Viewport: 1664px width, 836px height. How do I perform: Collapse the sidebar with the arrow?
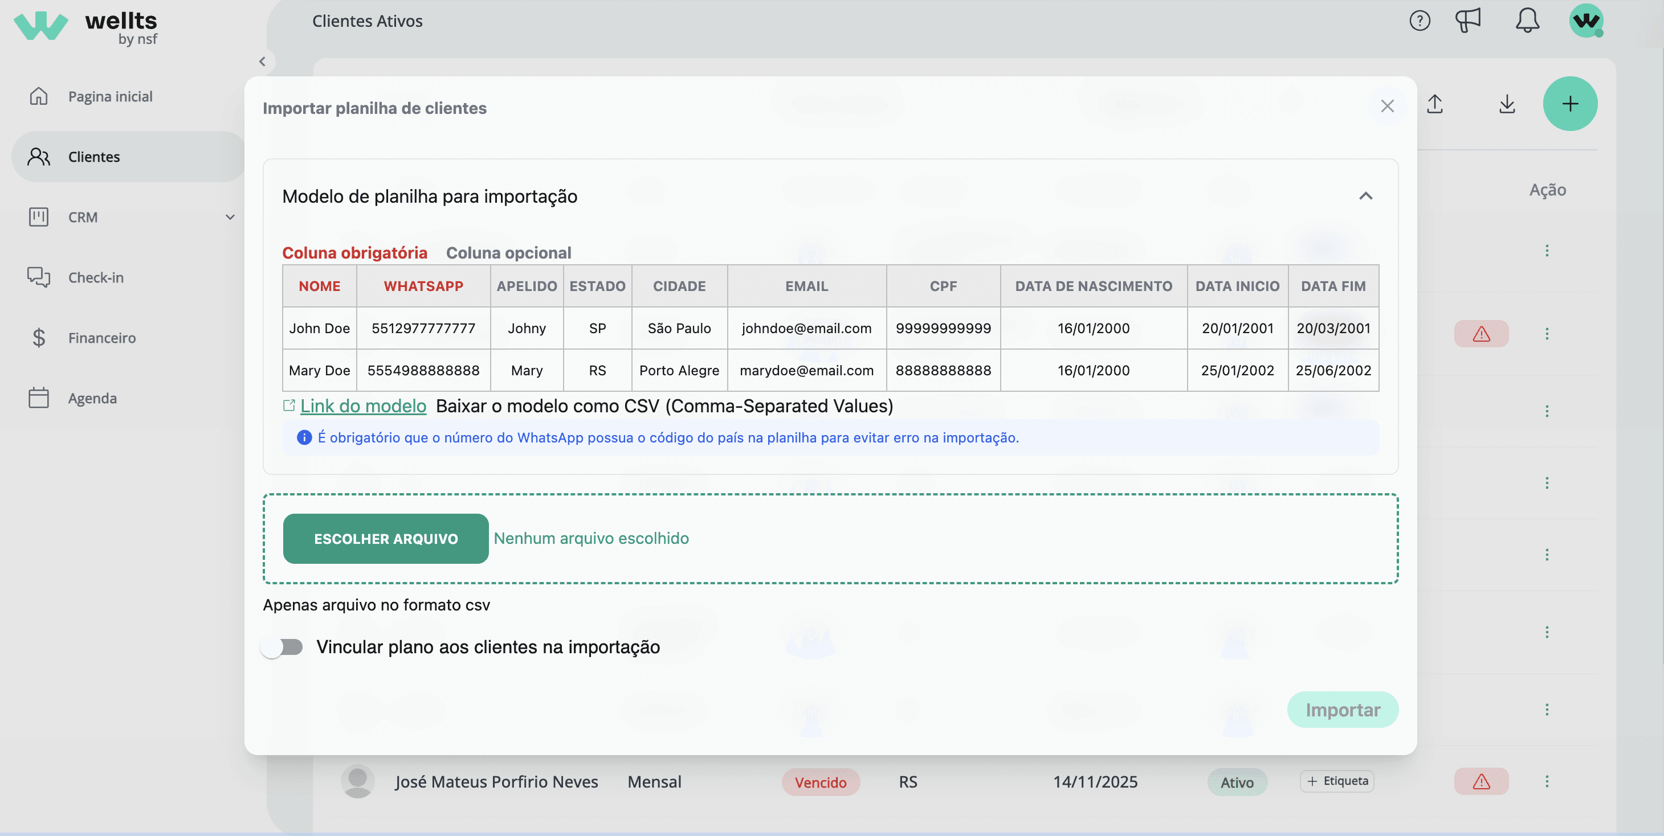click(x=262, y=62)
